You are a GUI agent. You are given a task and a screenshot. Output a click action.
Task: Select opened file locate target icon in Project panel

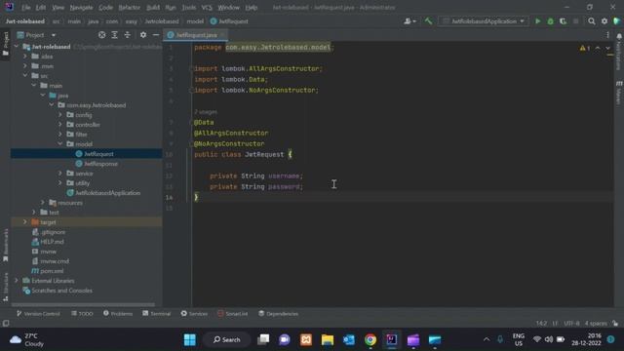101,35
